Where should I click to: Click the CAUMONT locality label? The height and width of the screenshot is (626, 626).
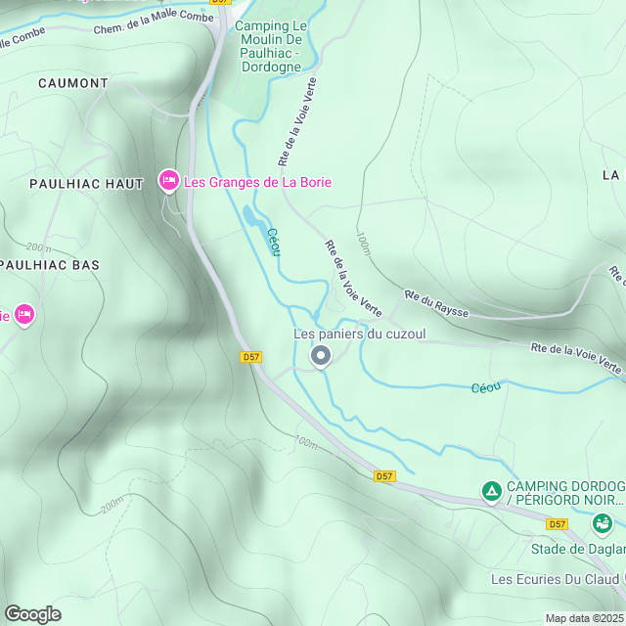click(73, 83)
